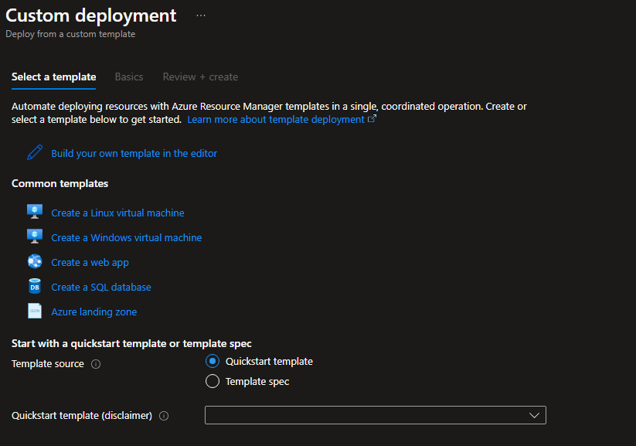Click Create a Linux virtual machine link
The image size is (636, 446).
click(x=117, y=213)
